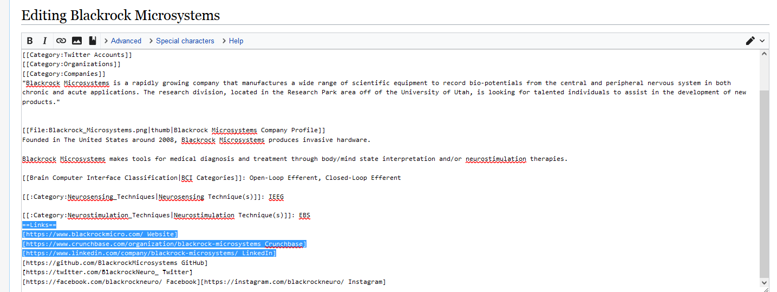Click the ==Links== heading line
Screen dimensions: 777x292
(x=40, y=225)
